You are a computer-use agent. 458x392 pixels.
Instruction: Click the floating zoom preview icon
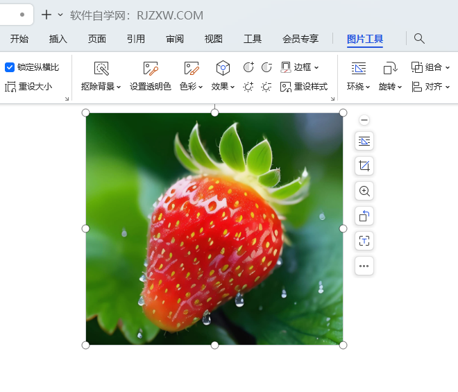[x=364, y=191]
